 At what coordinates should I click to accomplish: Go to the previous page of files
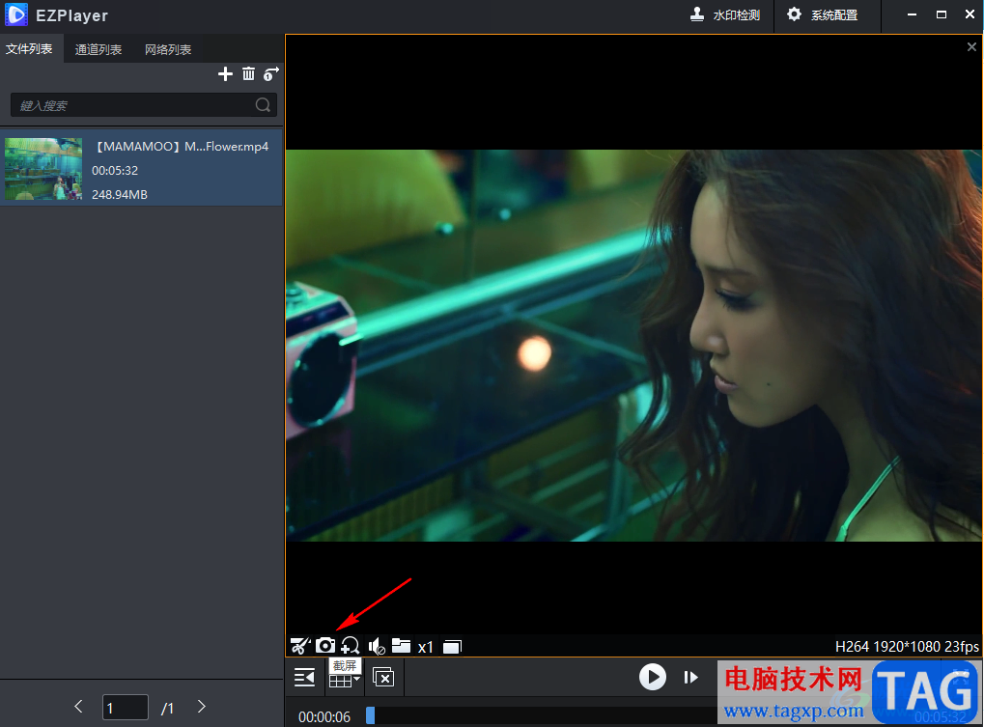(78, 707)
